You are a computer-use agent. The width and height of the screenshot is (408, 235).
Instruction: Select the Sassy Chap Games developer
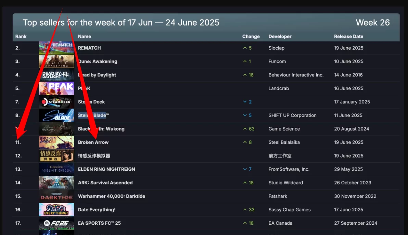point(290,210)
